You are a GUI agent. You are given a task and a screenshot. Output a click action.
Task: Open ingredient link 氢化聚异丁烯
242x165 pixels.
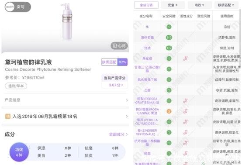pyautogui.click(x=147, y=80)
